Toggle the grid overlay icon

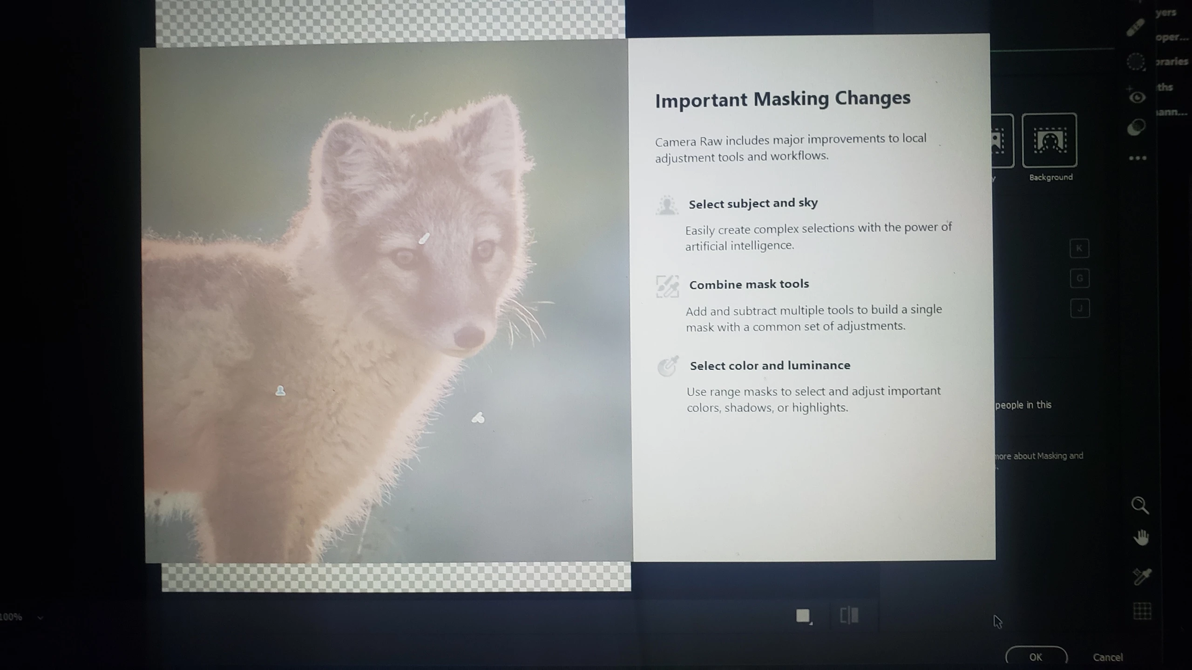1142,611
